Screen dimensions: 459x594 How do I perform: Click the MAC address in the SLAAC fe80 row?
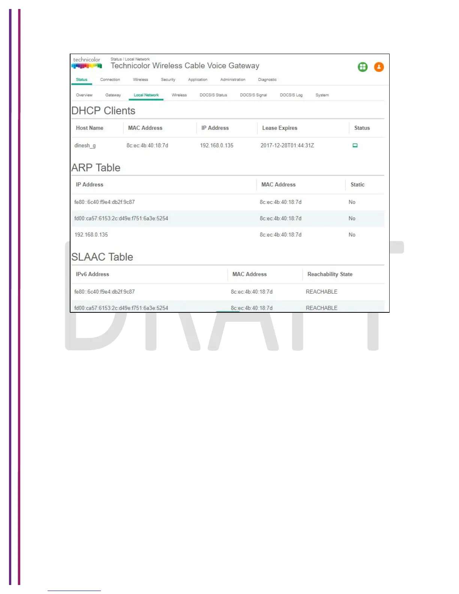pos(252,292)
